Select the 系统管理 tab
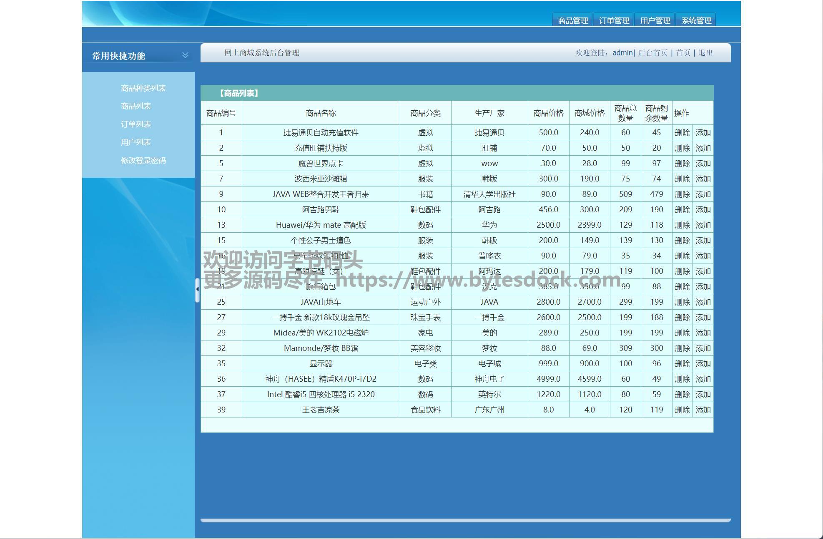The height and width of the screenshot is (539, 823). tap(696, 20)
